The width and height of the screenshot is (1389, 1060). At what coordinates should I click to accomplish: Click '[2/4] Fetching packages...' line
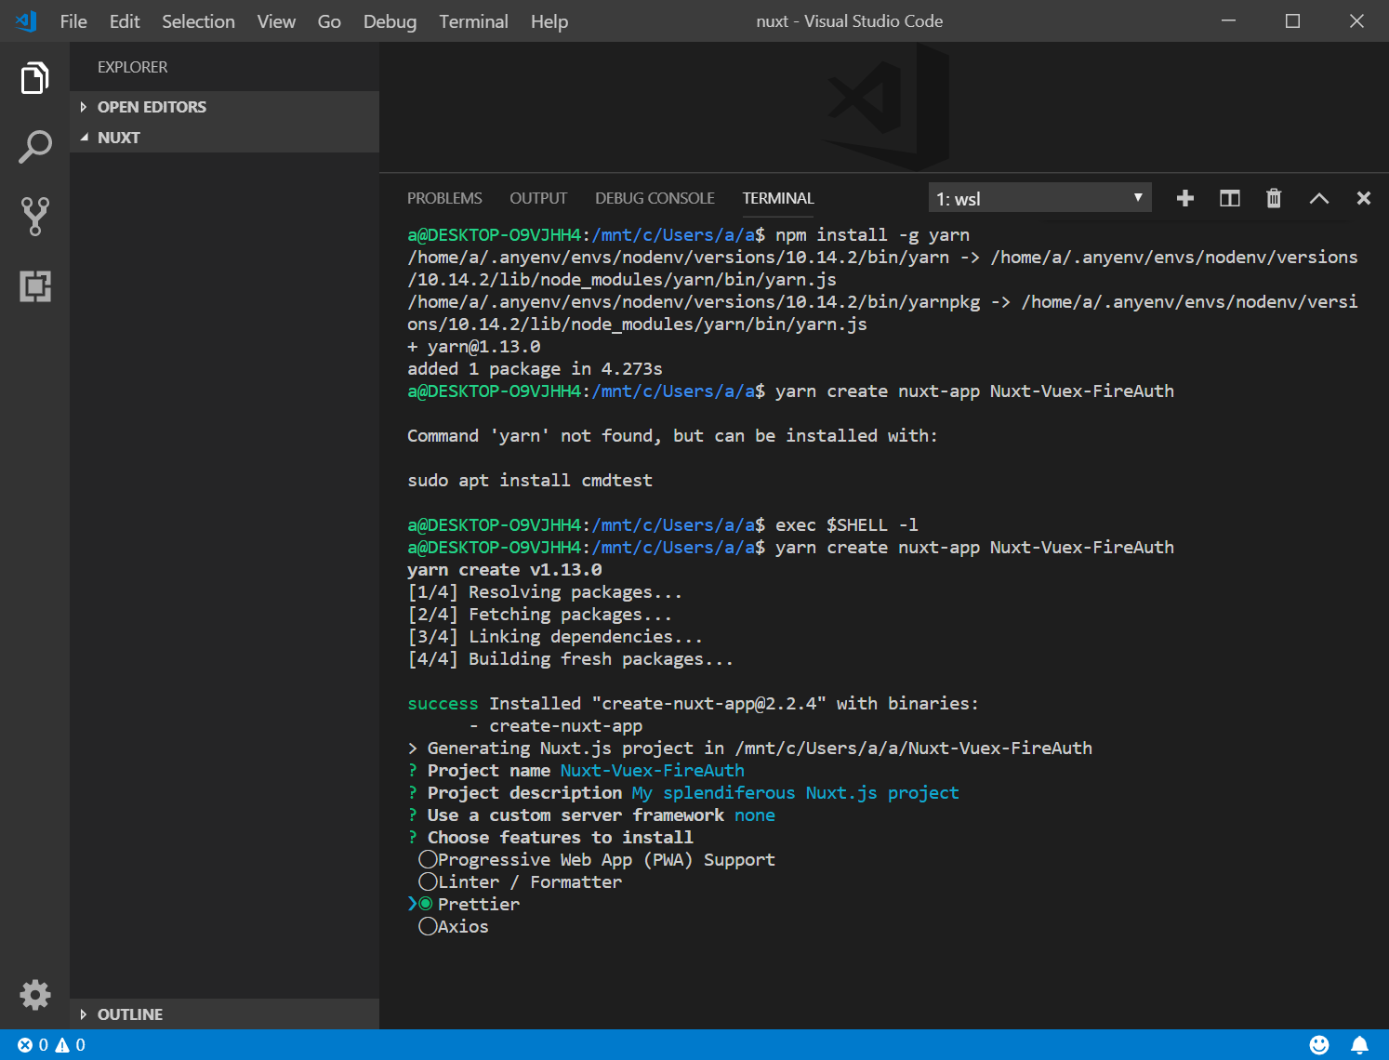tap(539, 614)
